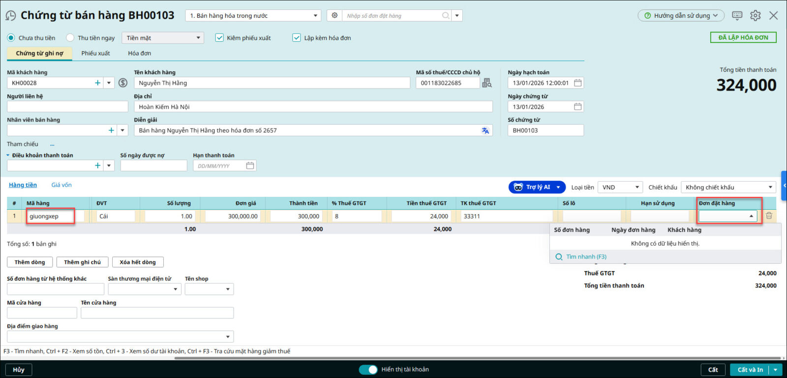Uncheck Kiêm phiếu xuất checkbox
The width and height of the screenshot is (787, 378).
219,38
